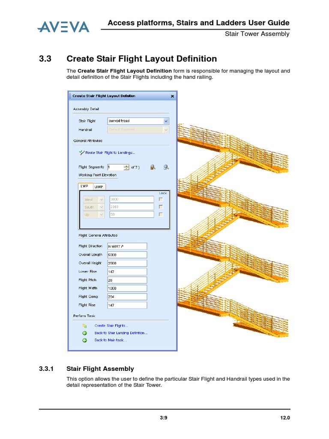Screen dimensions: 329x439
Task: Click the West coordinate field 3000
Action: coord(132,199)
